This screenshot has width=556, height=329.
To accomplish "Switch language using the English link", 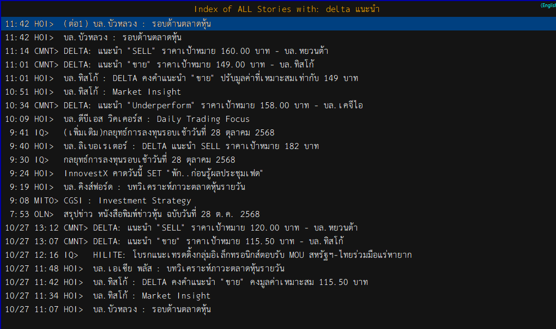I will [548, 5].
